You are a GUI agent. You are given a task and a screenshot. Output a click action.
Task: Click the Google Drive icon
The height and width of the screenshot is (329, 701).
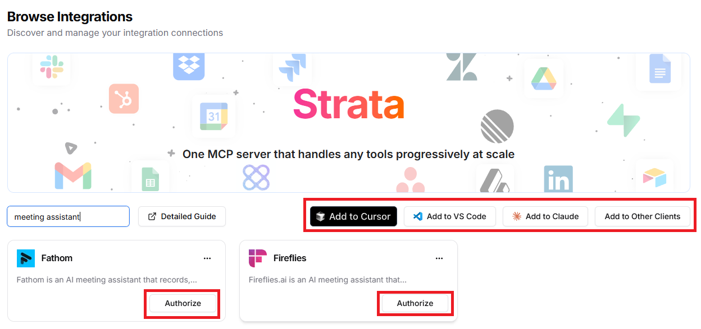point(544,78)
